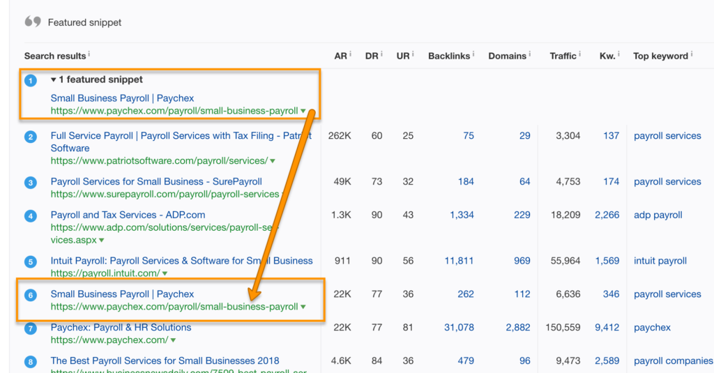Viewport: 714px width, 373px height.
Task: Click the Traffic column header
Action: point(563,56)
